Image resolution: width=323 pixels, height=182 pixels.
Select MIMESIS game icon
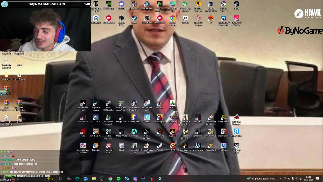point(160,105)
